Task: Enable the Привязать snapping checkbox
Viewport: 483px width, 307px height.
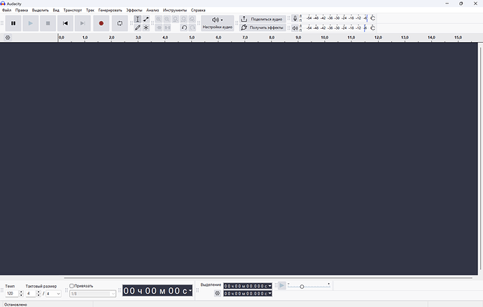Action: point(71,286)
